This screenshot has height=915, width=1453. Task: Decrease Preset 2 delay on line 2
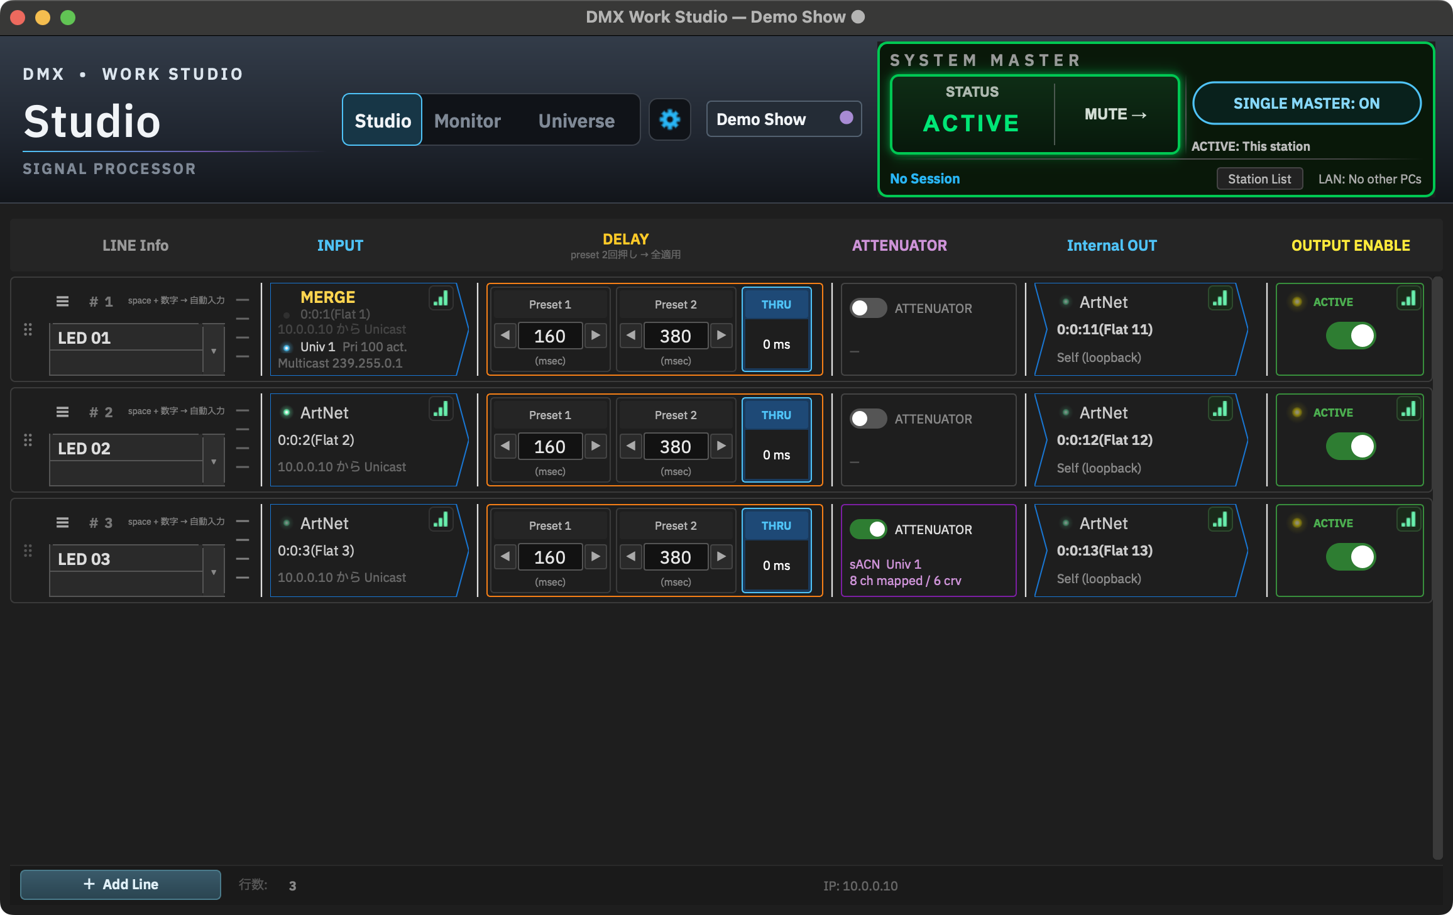tap(631, 446)
